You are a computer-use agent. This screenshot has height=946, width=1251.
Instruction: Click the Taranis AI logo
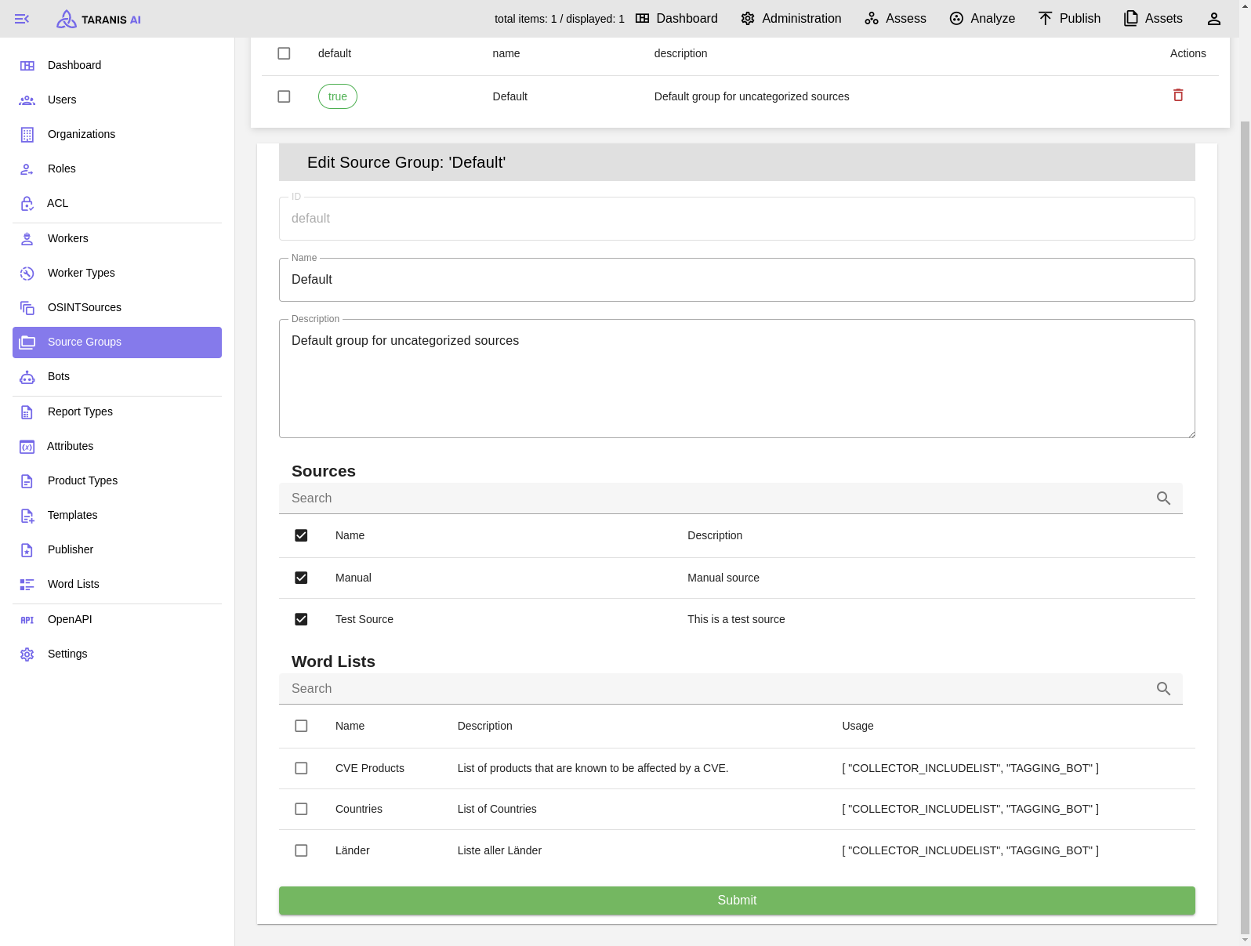pyautogui.click(x=99, y=19)
